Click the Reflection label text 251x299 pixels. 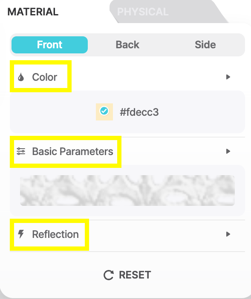pyautogui.click(x=55, y=234)
